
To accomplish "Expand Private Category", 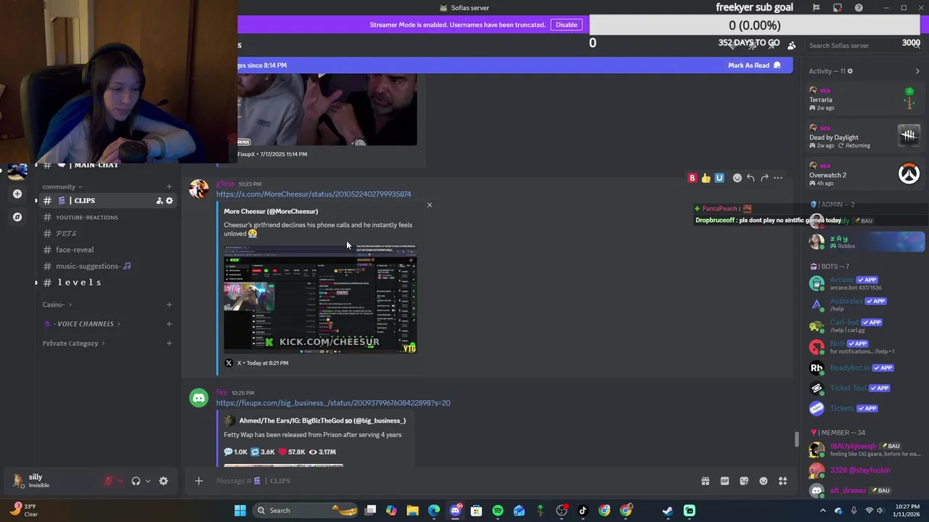I will [73, 344].
